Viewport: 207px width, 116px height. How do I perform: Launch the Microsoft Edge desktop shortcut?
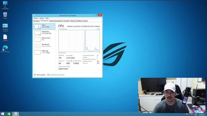[x=5, y=49]
